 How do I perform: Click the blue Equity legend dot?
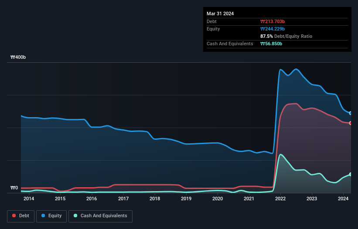tap(43, 216)
